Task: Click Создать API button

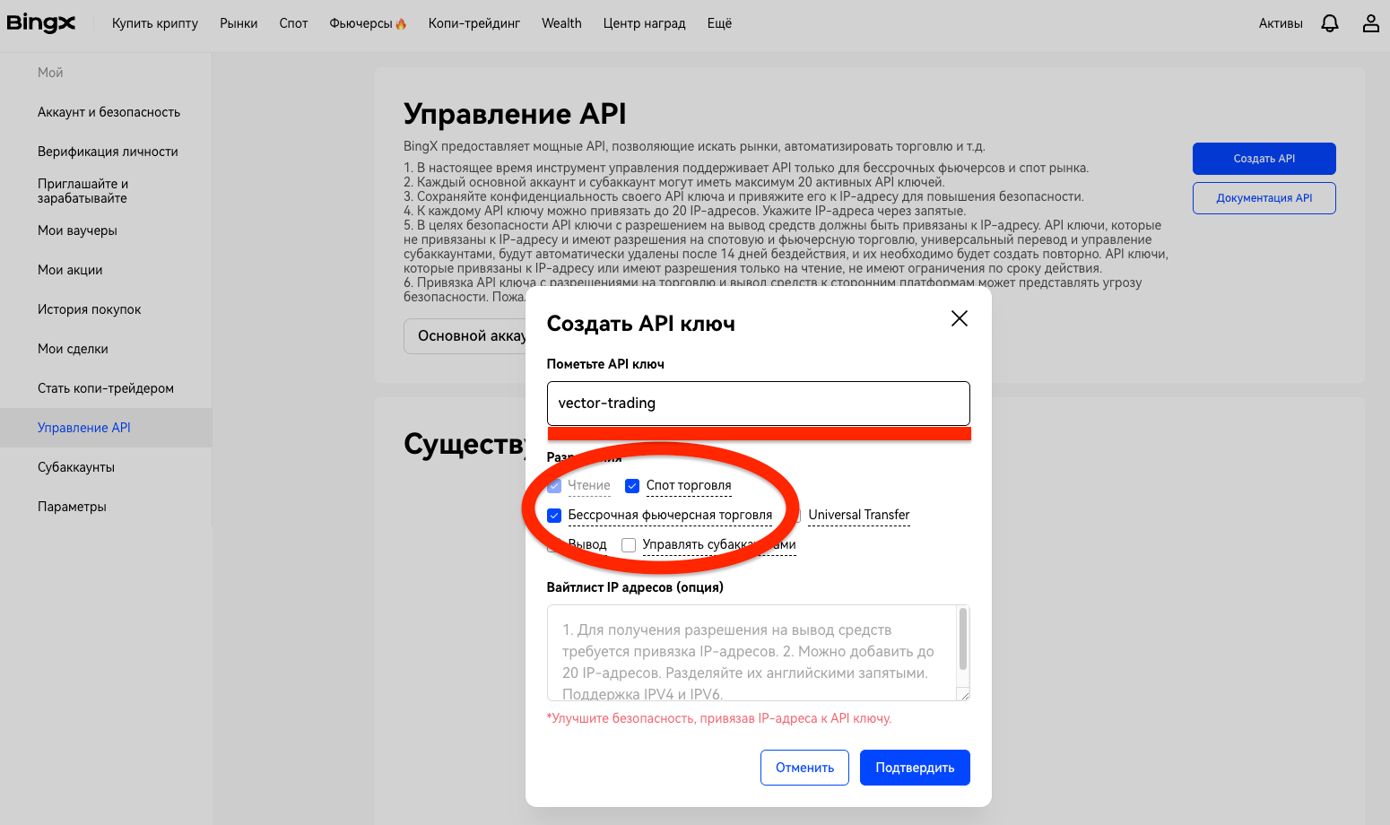Action: click(x=1264, y=159)
